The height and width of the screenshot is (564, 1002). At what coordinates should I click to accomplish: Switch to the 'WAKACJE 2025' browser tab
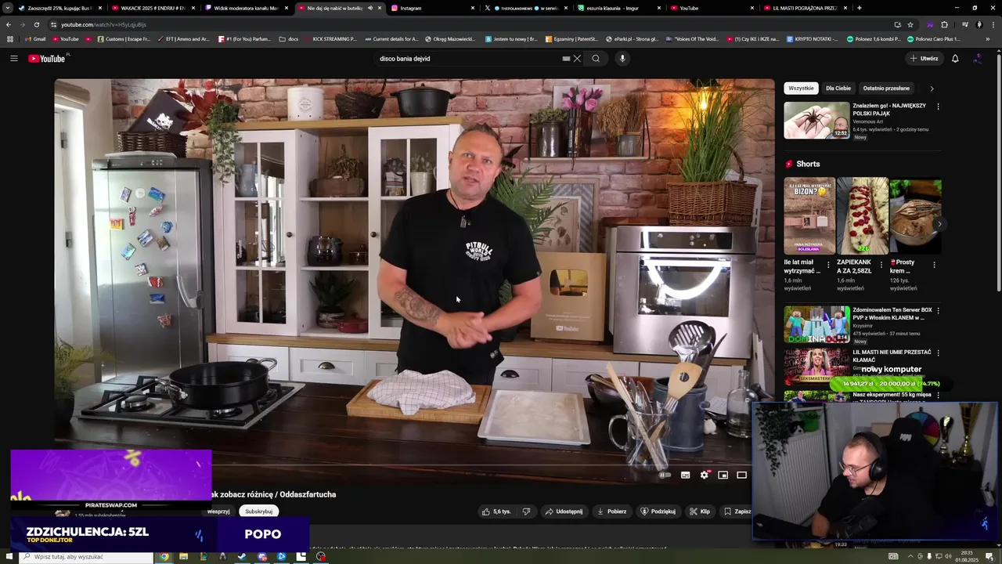(153, 8)
